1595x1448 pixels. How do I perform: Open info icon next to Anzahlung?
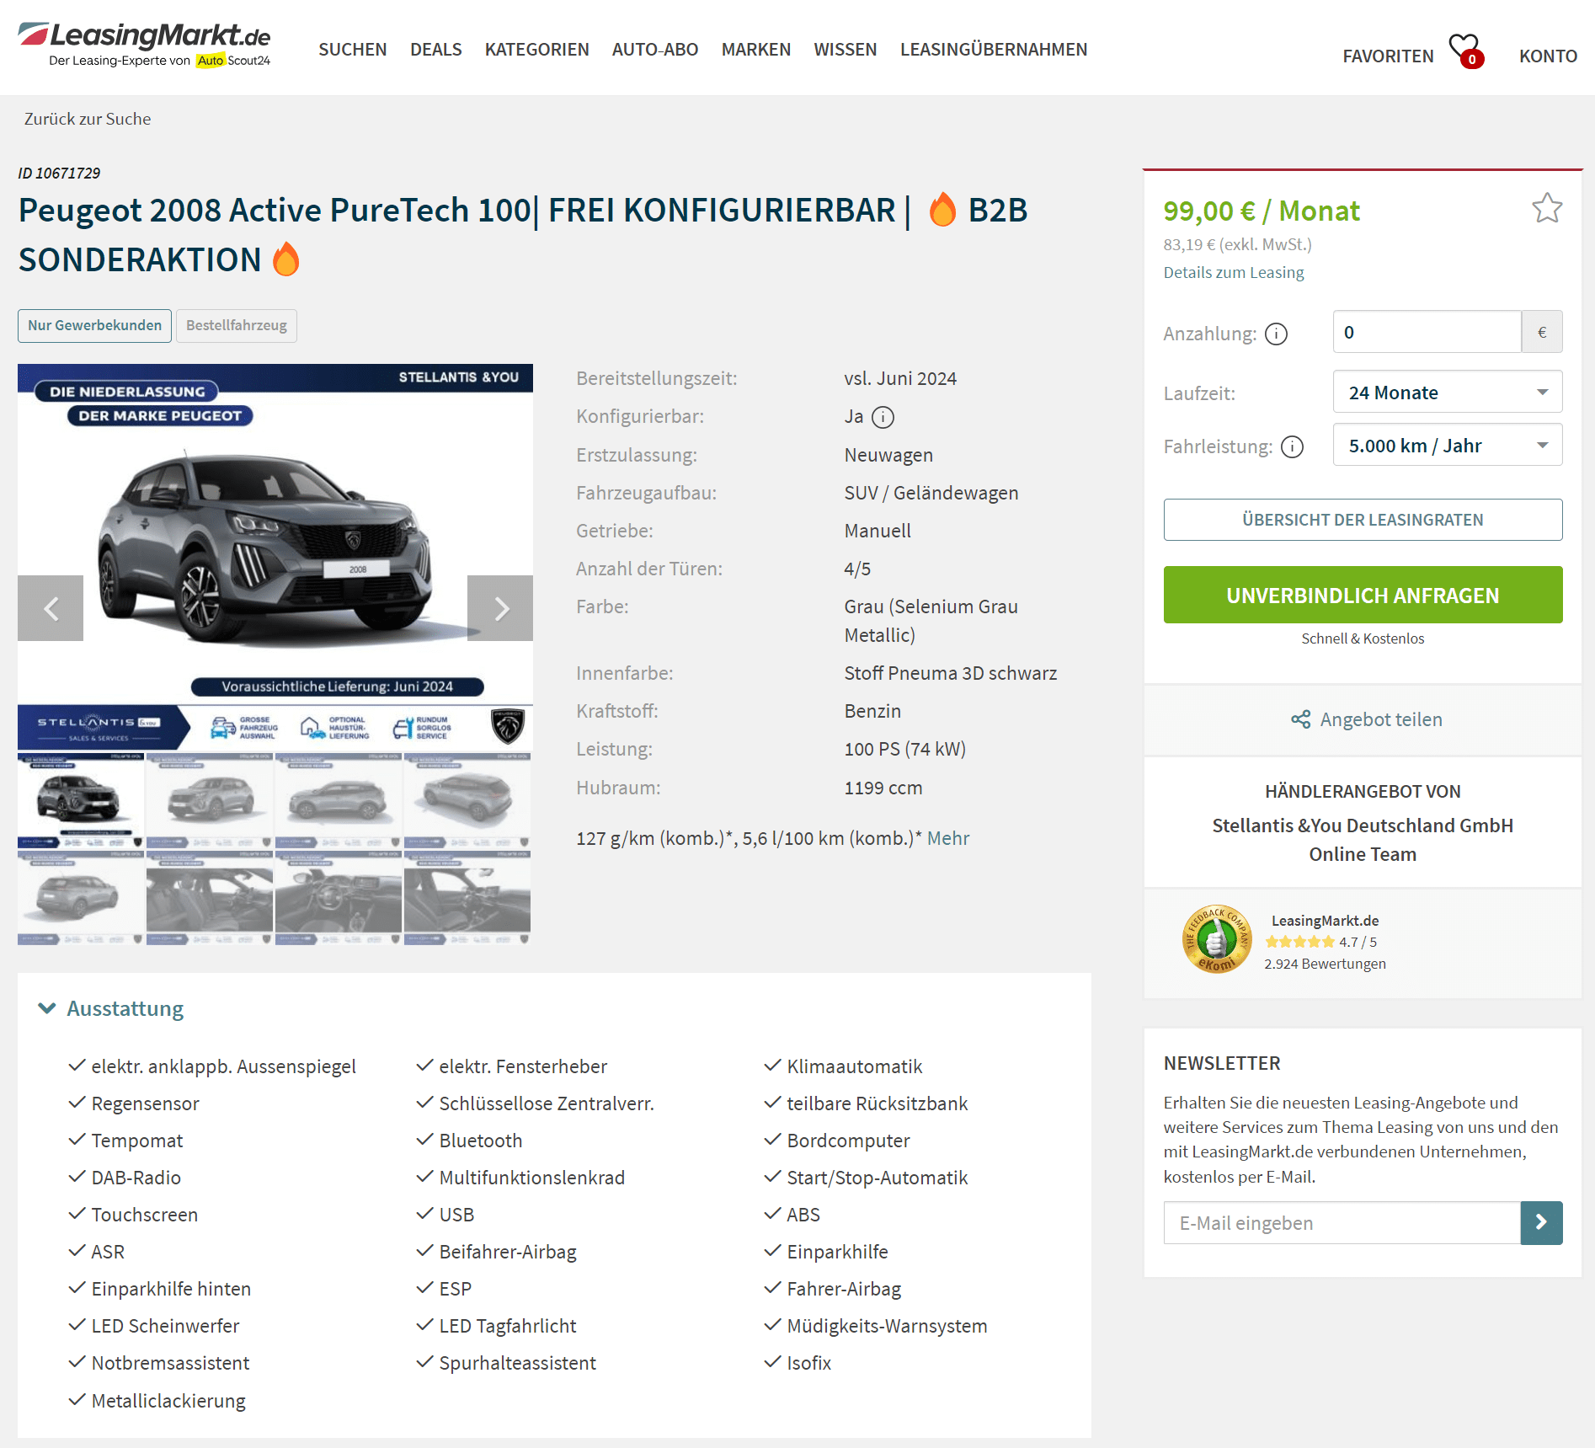click(x=1277, y=334)
